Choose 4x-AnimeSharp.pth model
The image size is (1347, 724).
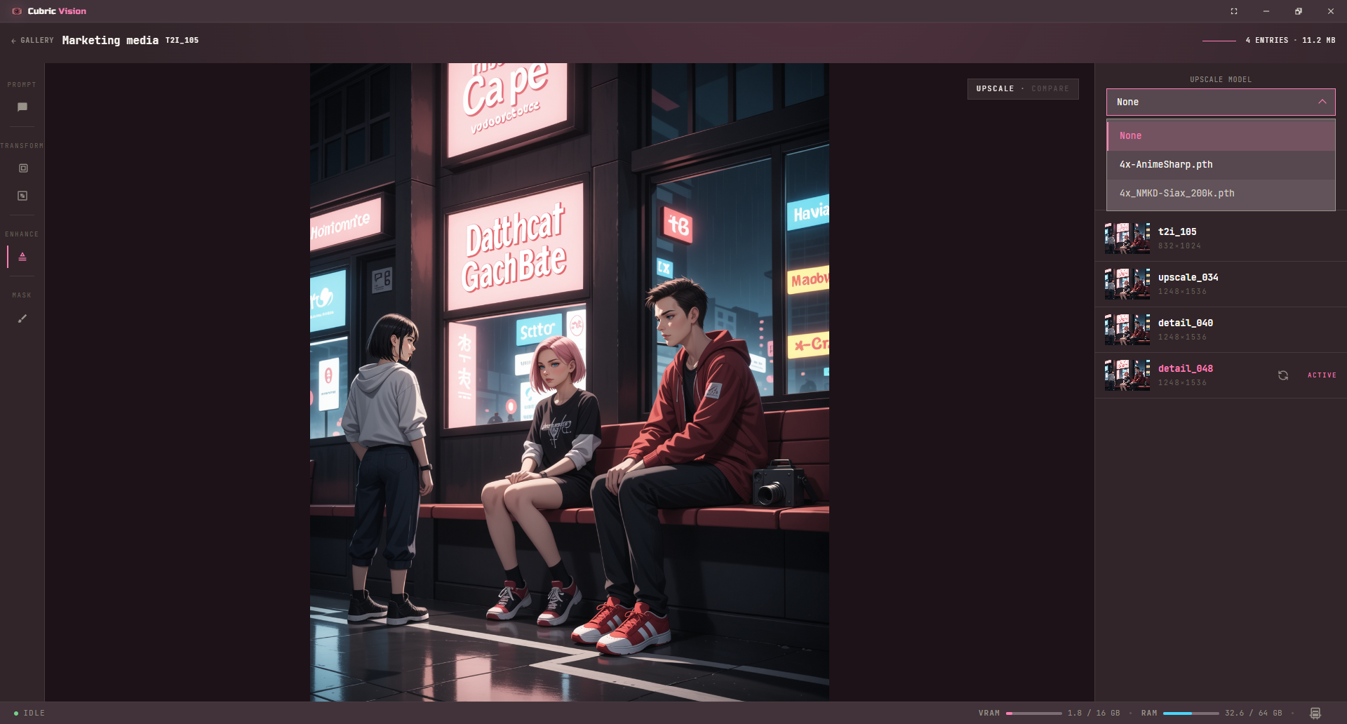[x=1221, y=164]
